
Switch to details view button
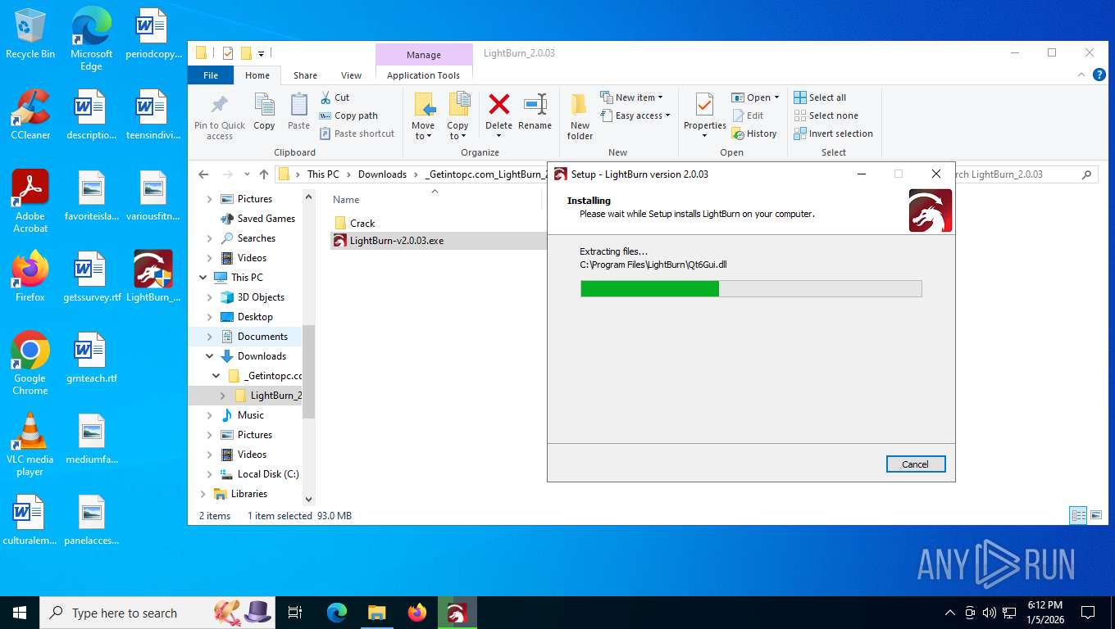1078,516
